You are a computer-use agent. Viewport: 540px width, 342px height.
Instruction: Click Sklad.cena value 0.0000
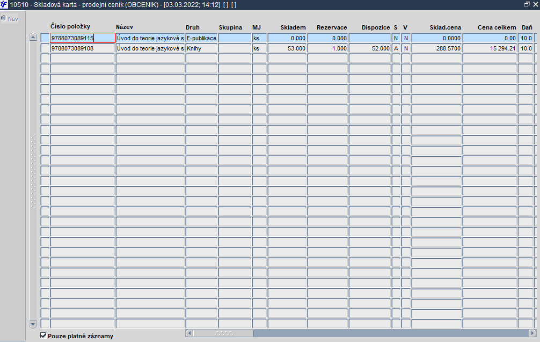tap(436, 38)
